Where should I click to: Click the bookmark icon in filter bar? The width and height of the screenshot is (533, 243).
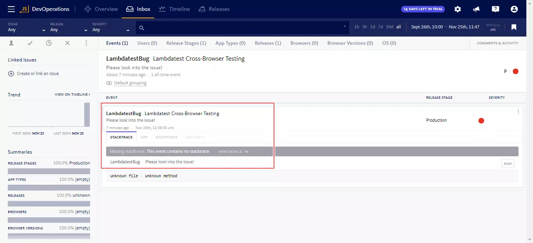click(514, 27)
